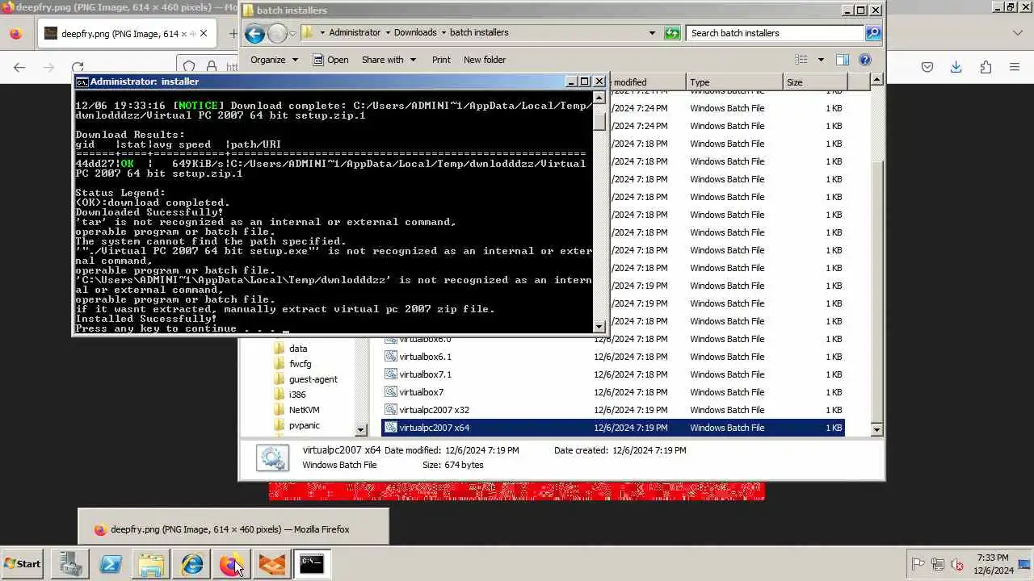The height and width of the screenshot is (581, 1034).
Task: Open Windows PowerShell from the taskbar
Action: (x=111, y=564)
